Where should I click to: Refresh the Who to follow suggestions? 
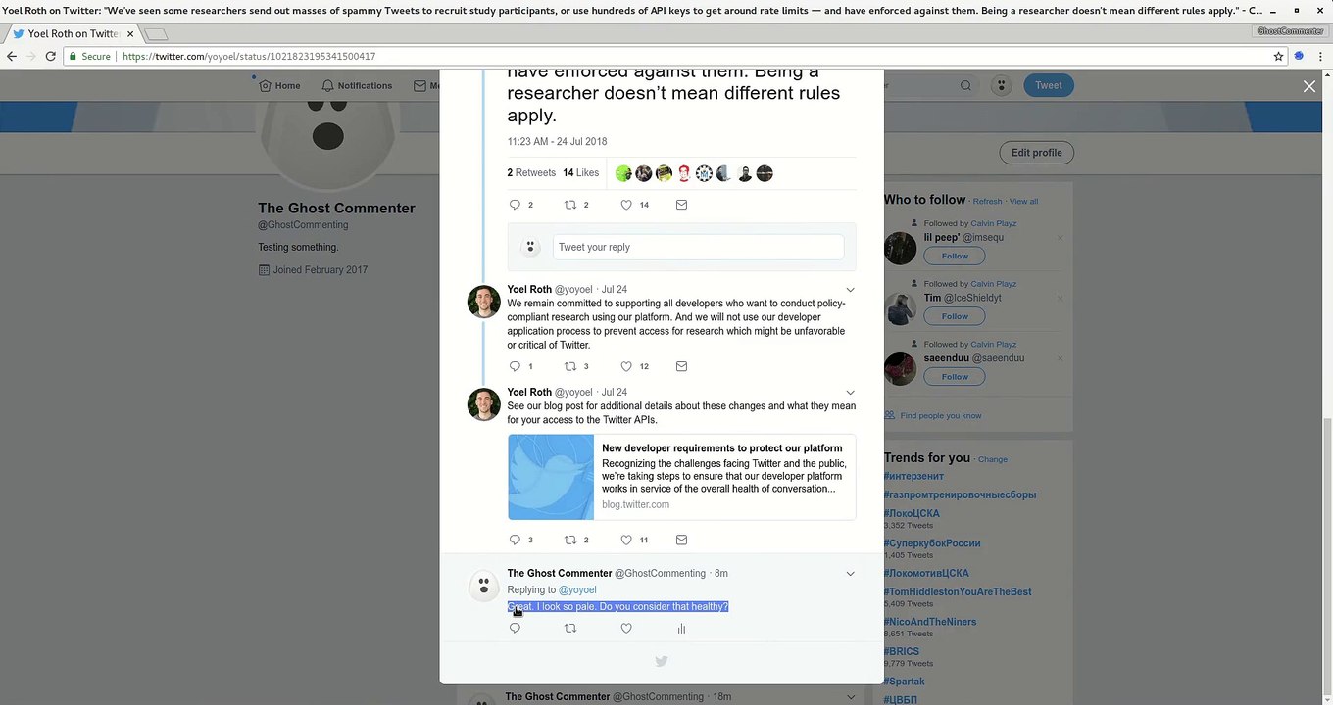point(987,202)
